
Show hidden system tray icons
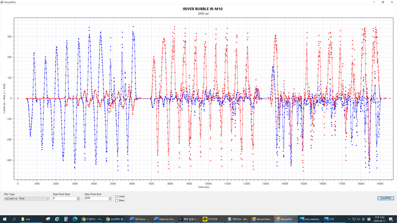coord(350,219)
